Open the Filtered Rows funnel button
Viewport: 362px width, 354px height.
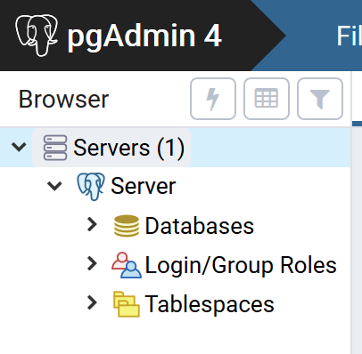click(320, 99)
